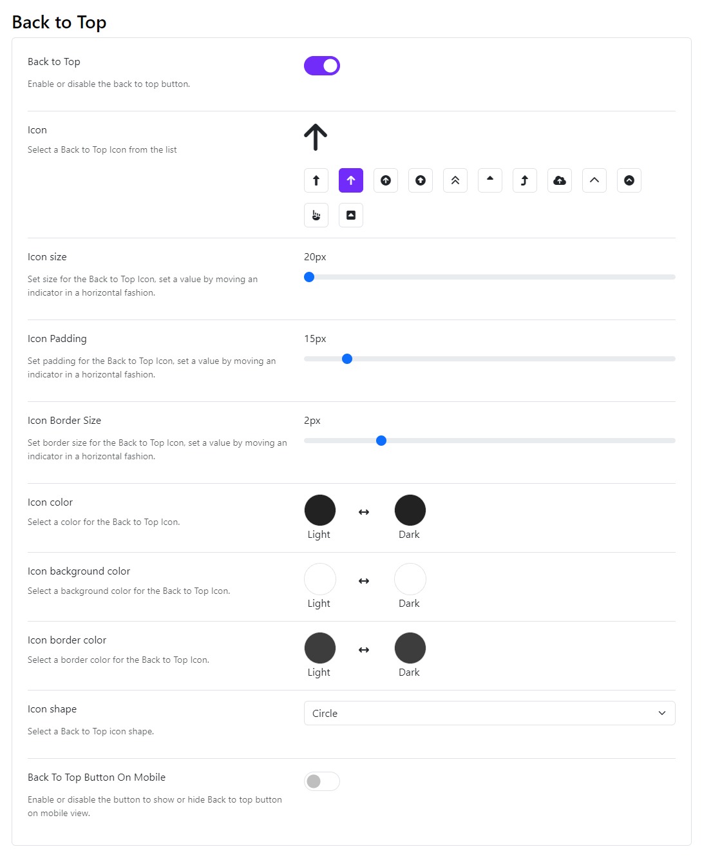Disable the Back to Top toggle
702x858 pixels.
coord(322,66)
